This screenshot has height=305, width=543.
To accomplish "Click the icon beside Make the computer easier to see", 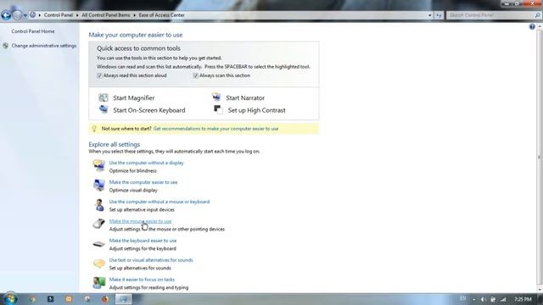I will click(98, 185).
